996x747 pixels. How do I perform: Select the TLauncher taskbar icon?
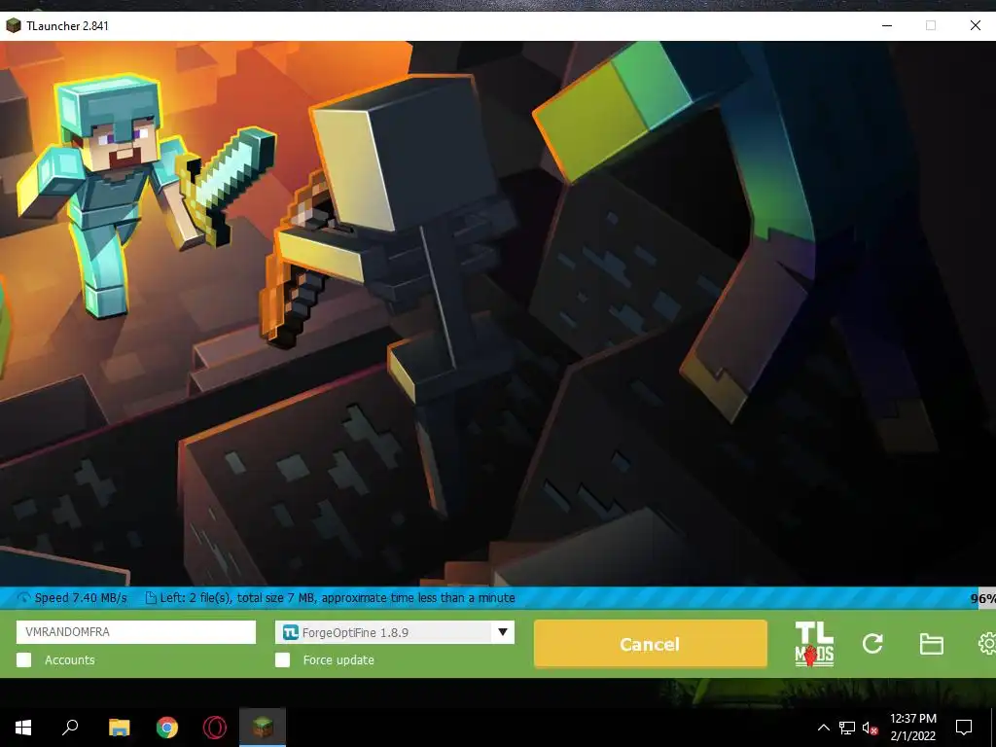tap(263, 728)
